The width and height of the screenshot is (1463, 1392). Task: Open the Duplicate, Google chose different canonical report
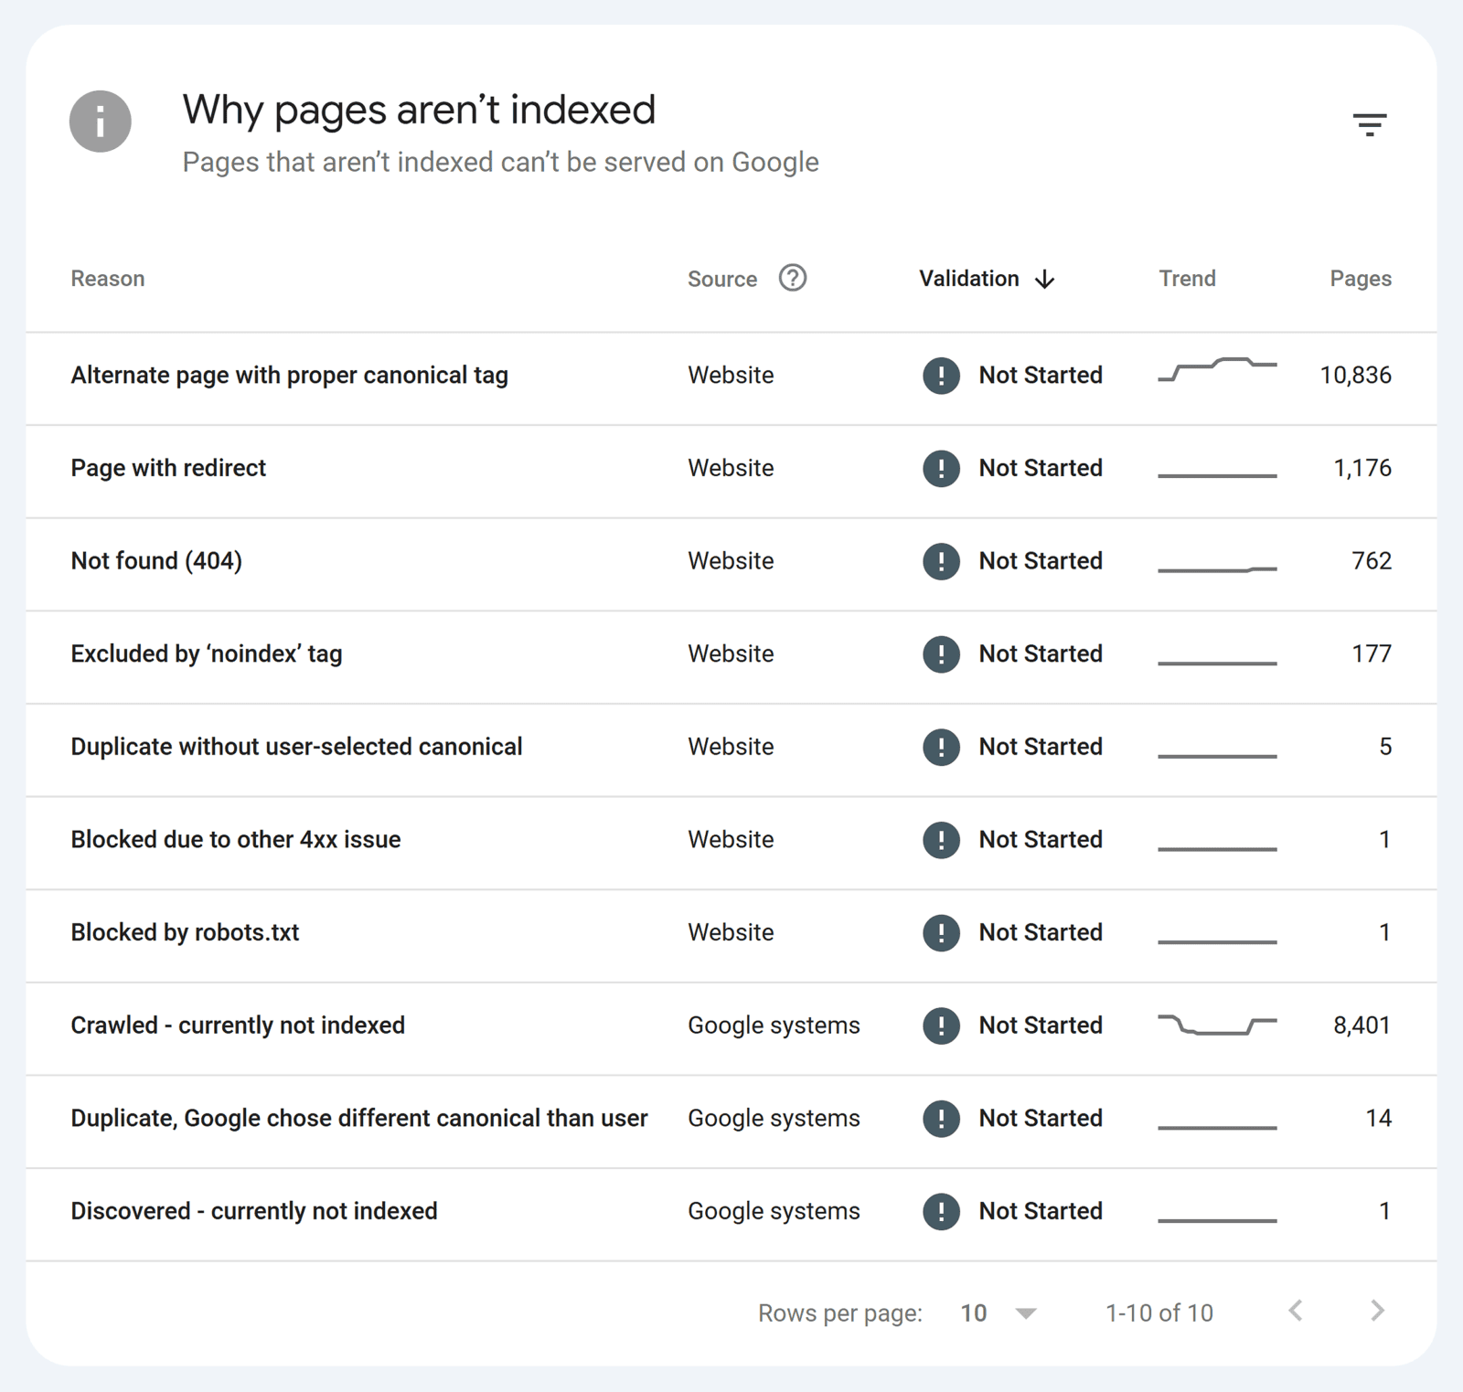[x=358, y=1118]
